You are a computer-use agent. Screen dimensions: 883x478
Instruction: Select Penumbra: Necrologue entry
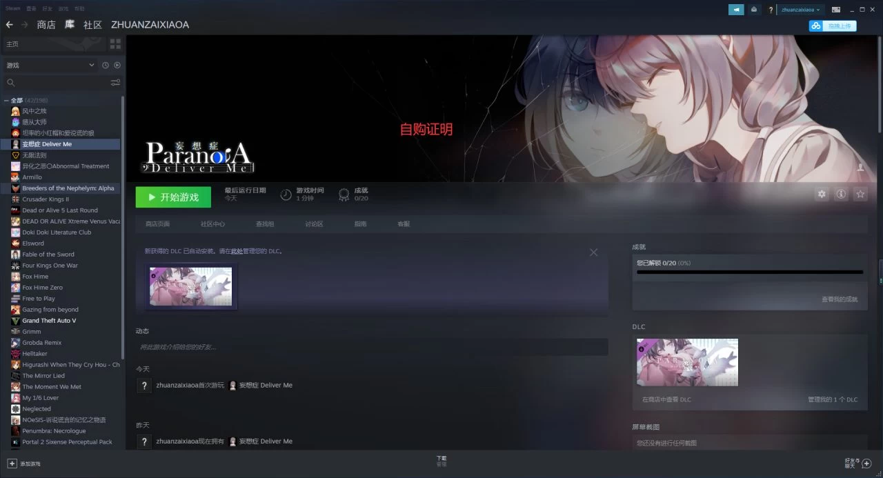pos(54,431)
